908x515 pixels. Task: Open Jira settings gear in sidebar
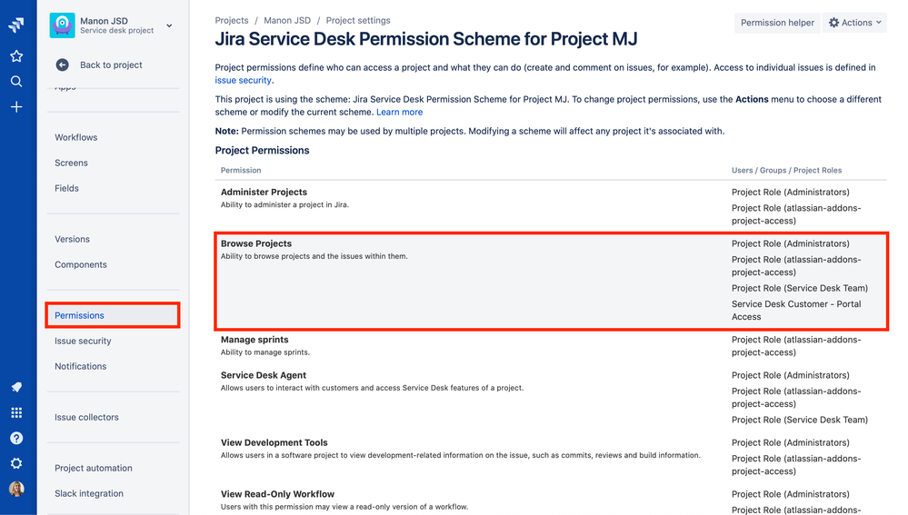(16, 463)
